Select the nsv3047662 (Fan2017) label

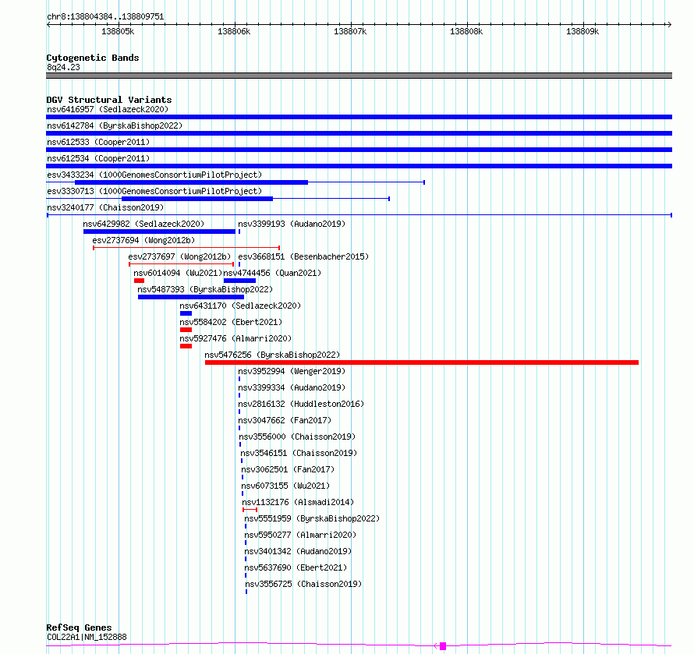[x=285, y=420]
